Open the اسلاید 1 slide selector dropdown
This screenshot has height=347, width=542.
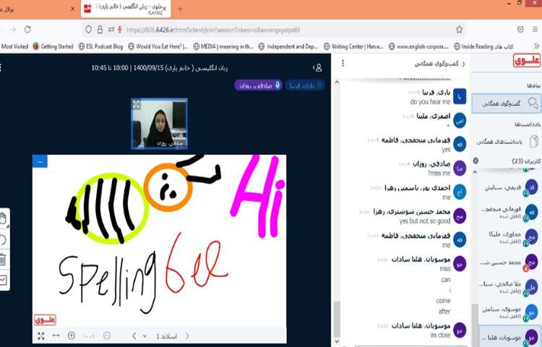[x=160, y=336]
